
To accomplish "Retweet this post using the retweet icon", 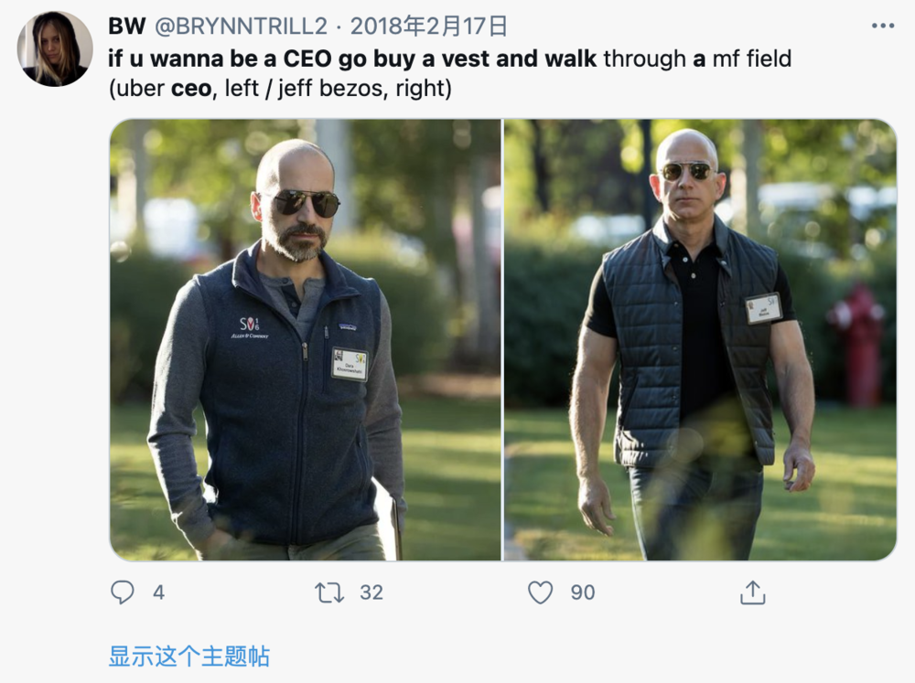I will tap(329, 592).
